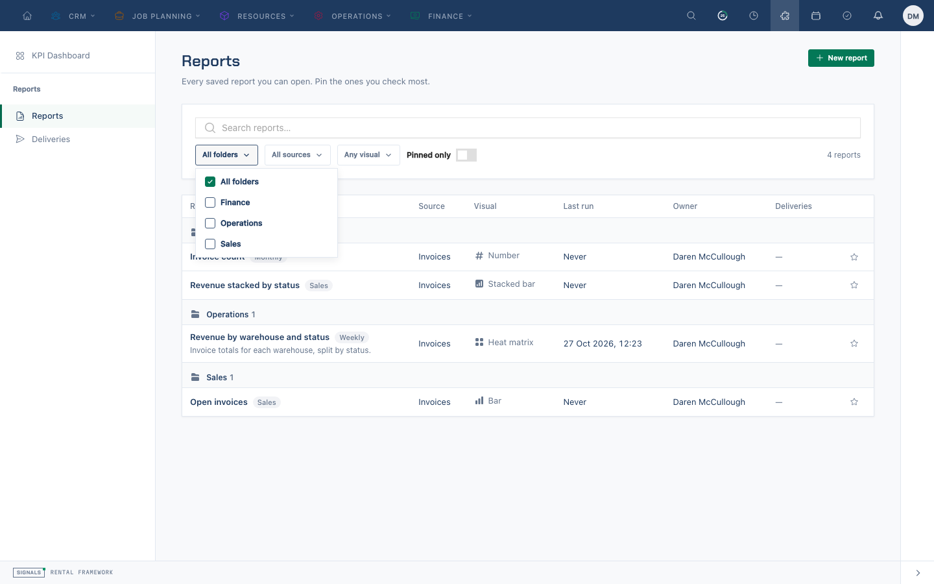This screenshot has width=934, height=584.
Task: Open the Revenue stacked by status report
Action: (x=245, y=285)
